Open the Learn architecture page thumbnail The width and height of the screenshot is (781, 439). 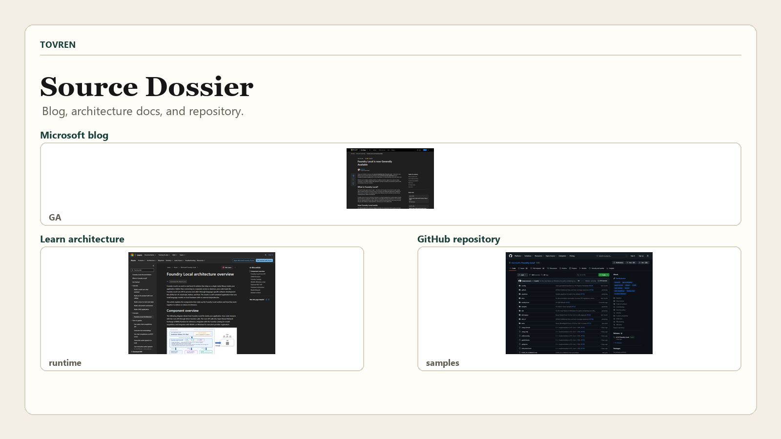(x=202, y=303)
